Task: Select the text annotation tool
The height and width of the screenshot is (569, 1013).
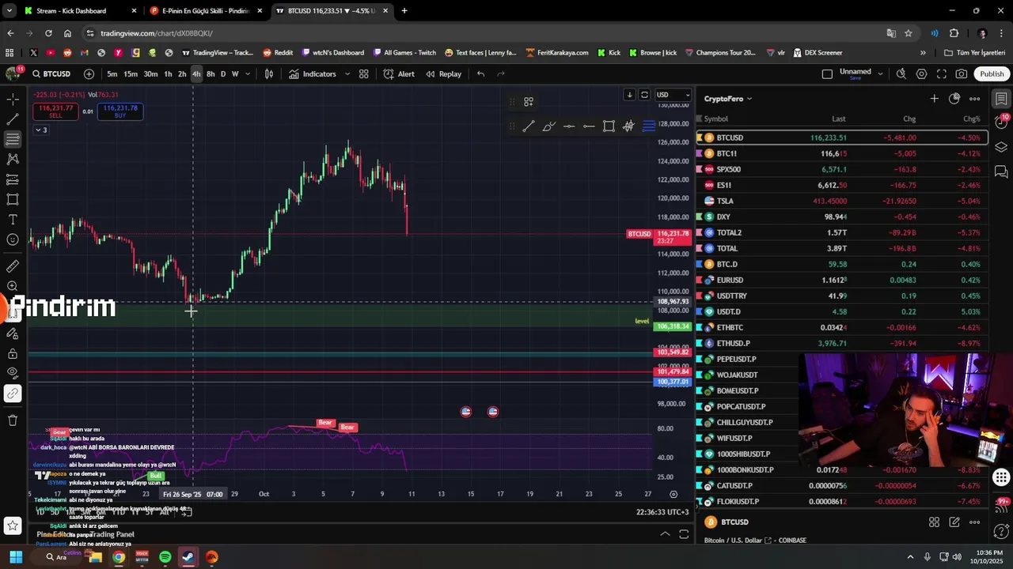Action: point(13,220)
